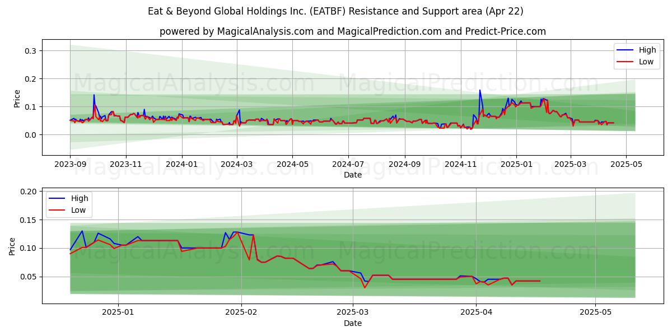Click the '2023-11' tick label on the upper axis
Viewport: 672px width, 336px height.
125,165
